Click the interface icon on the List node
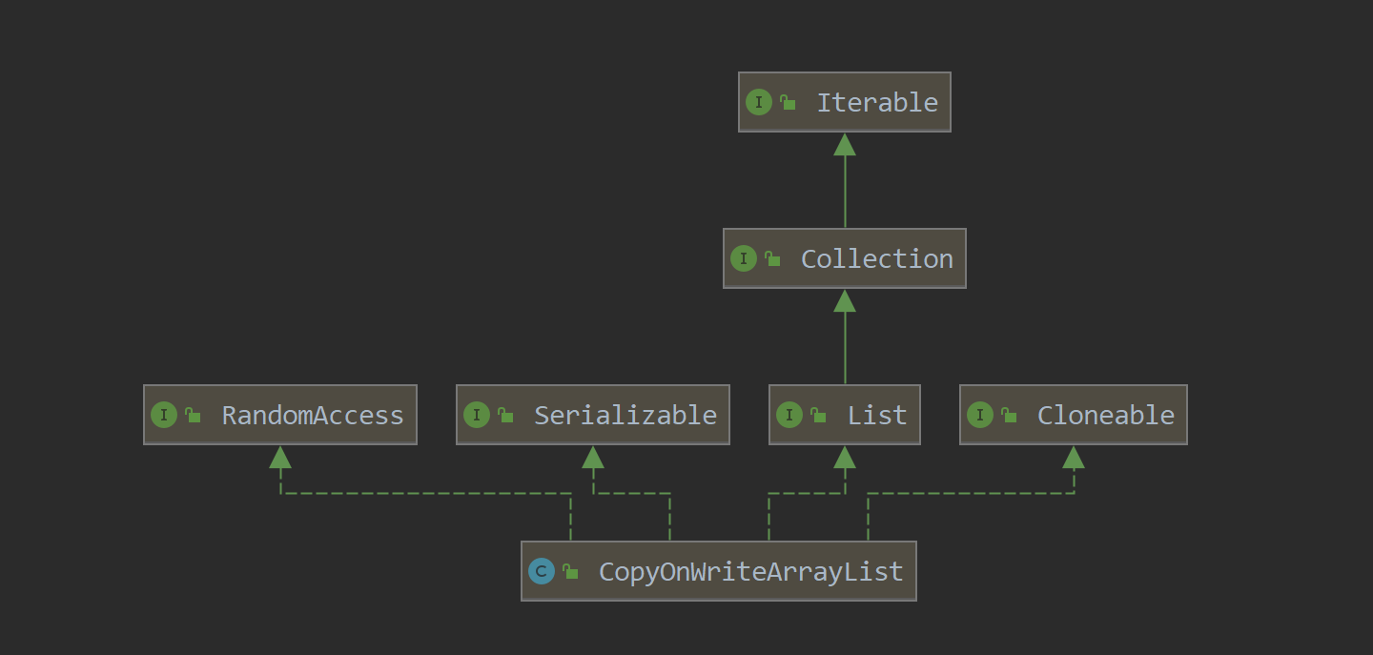1373x655 pixels. [x=789, y=415]
